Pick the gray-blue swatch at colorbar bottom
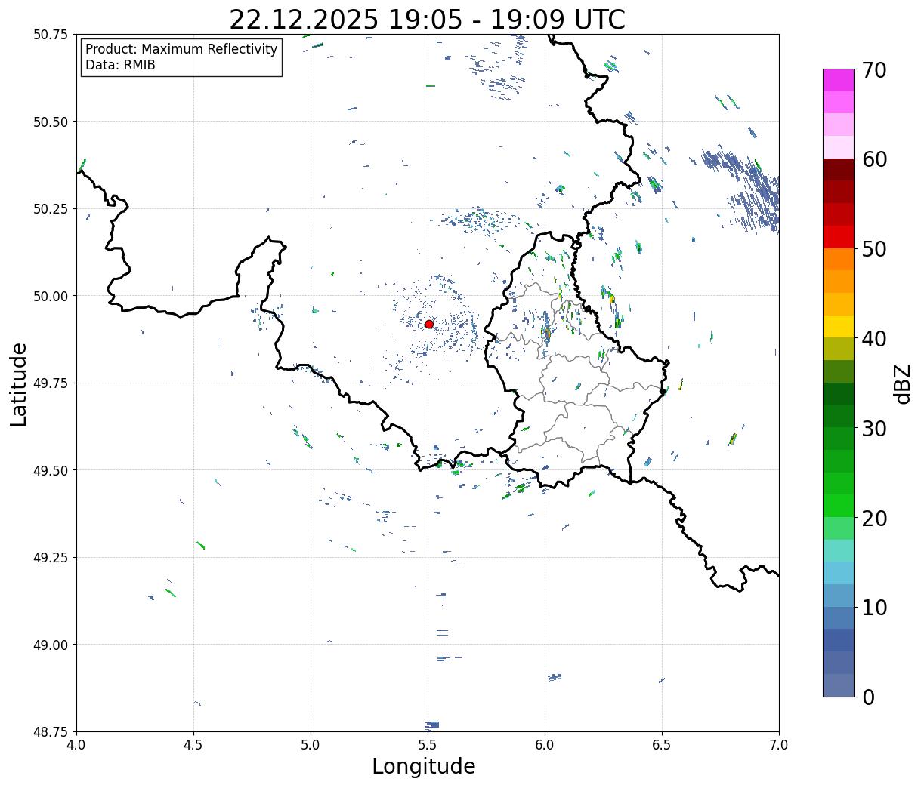The image size is (921, 785). [x=839, y=685]
